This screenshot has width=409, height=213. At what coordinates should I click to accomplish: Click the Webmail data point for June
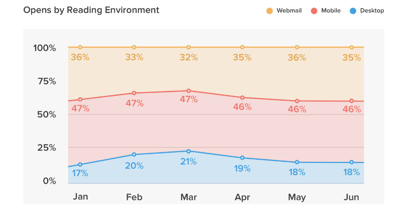pyautogui.click(x=352, y=48)
